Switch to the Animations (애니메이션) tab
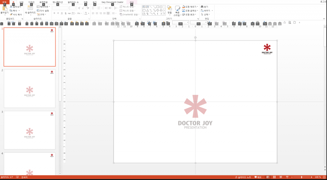The width and height of the screenshot is (327, 180). 57,2
